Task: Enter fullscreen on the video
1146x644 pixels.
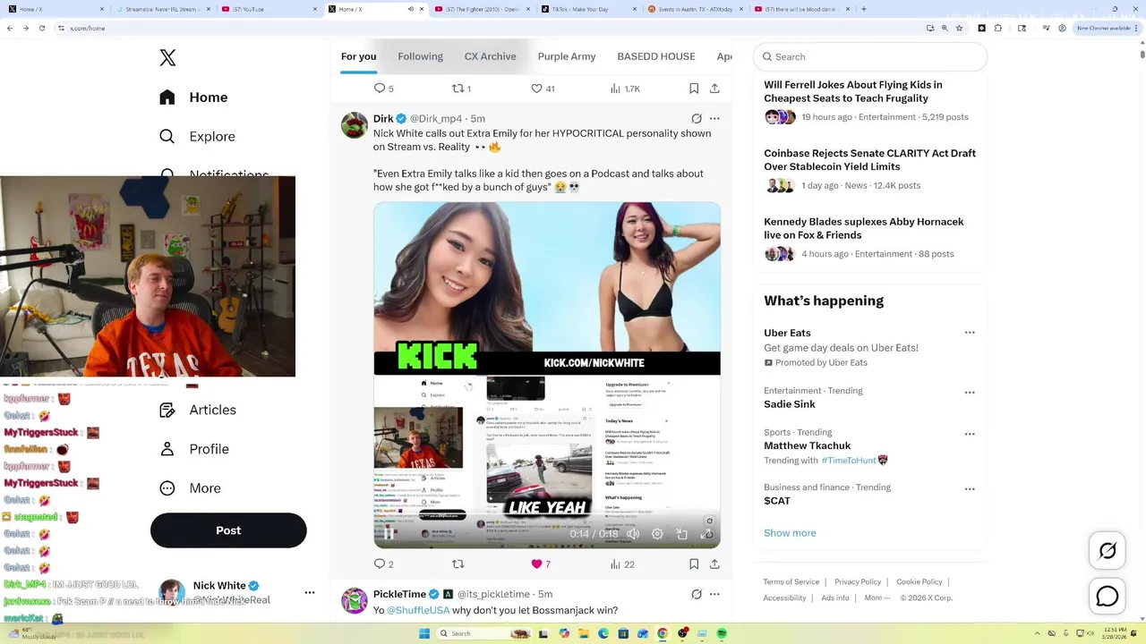Action: click(706, 534)
